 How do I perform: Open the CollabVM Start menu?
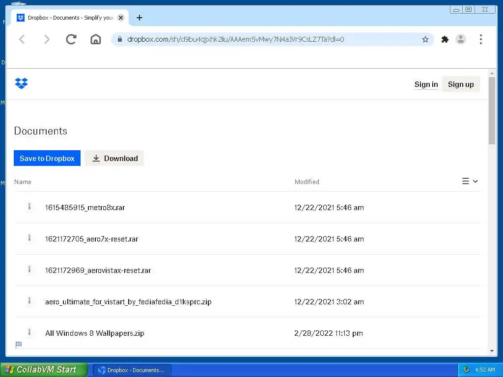click(x=44, y=370)
